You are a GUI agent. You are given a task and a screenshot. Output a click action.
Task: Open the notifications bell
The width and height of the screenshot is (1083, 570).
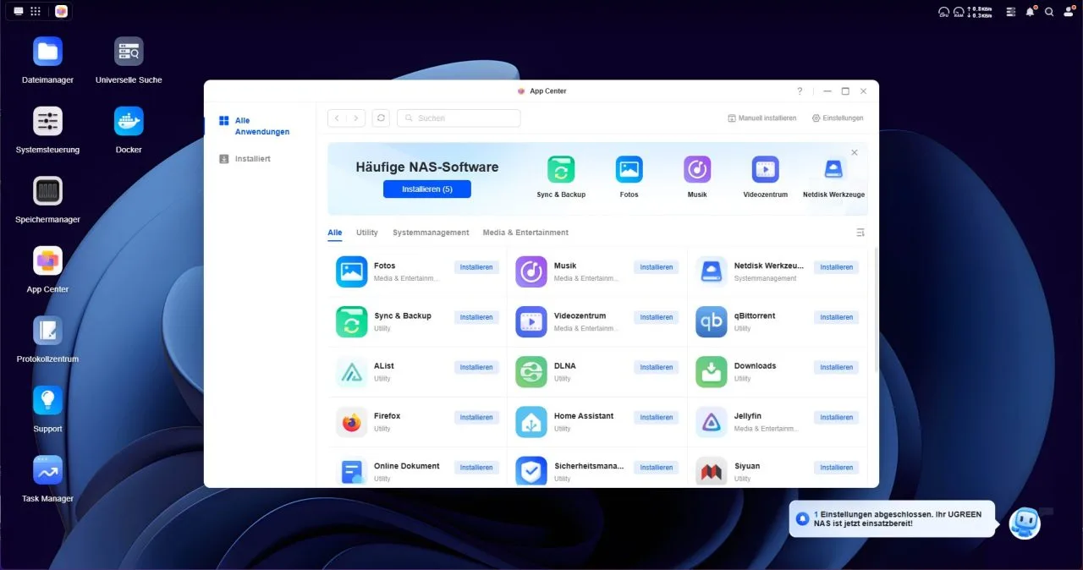tap(1030, 12)
